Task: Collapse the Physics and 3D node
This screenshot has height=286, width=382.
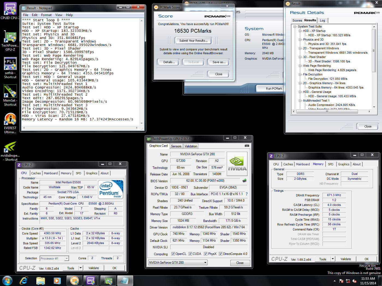Action: [x=300, y=39]
